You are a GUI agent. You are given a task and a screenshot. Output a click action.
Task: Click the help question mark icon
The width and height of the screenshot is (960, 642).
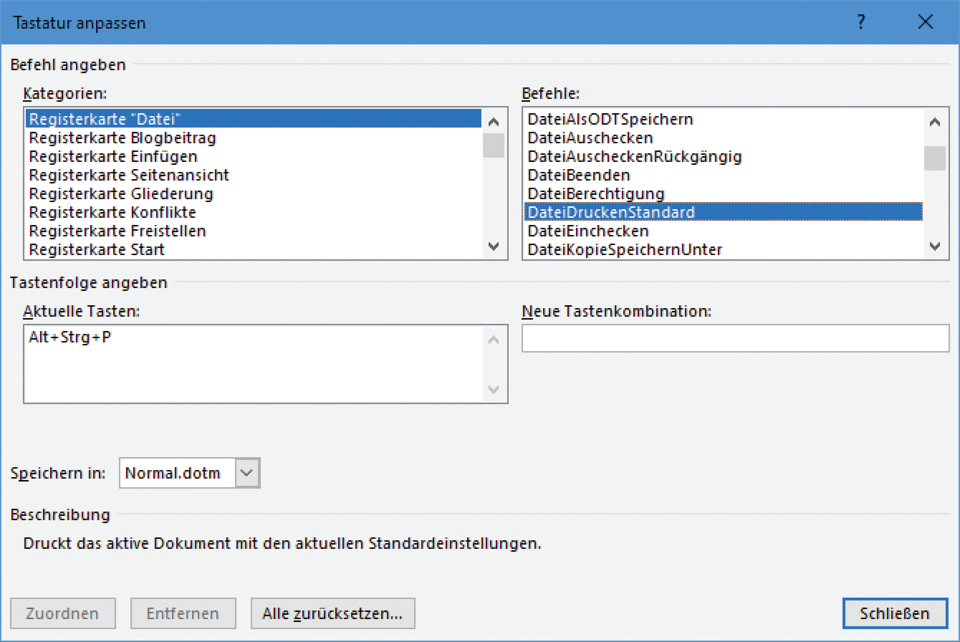(861, 22)
